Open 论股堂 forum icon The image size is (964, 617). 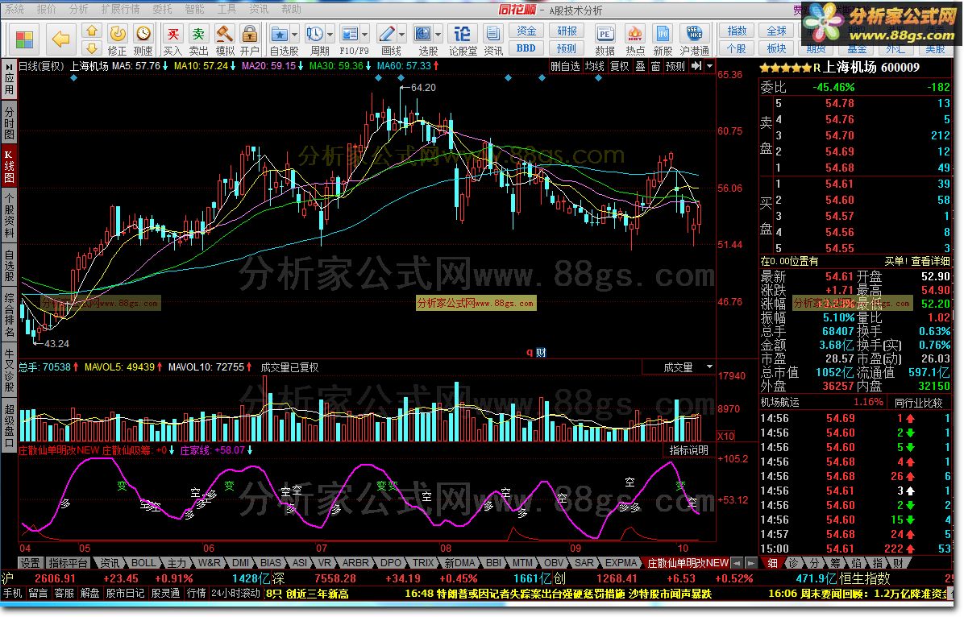click(463, 33)
